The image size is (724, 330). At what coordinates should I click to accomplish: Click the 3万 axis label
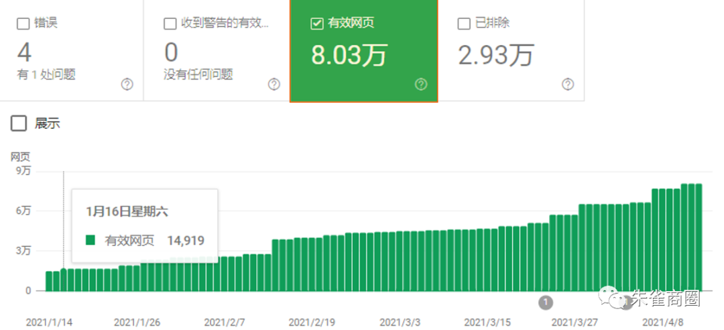[23, 251]
